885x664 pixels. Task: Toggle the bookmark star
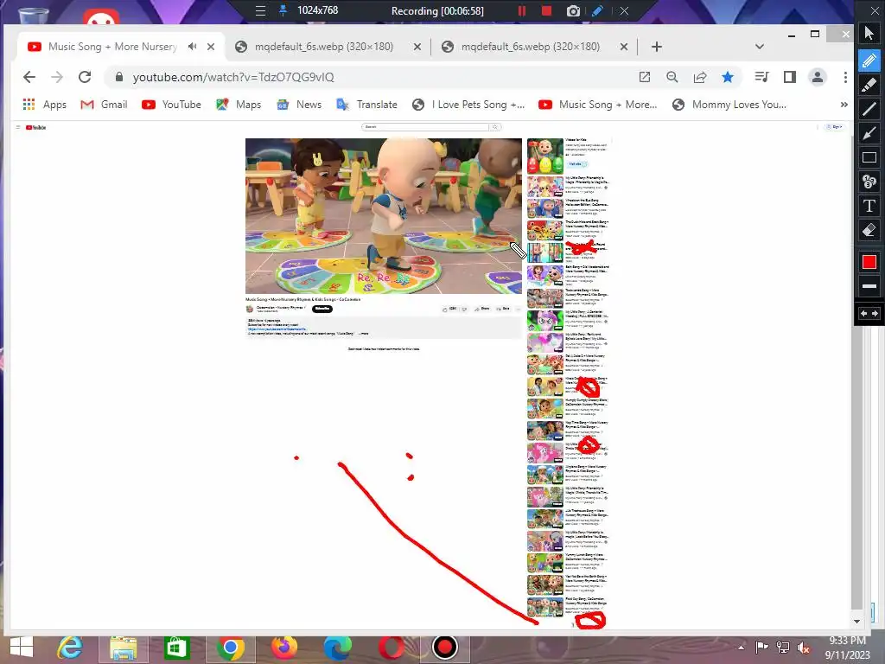(728, 77)
